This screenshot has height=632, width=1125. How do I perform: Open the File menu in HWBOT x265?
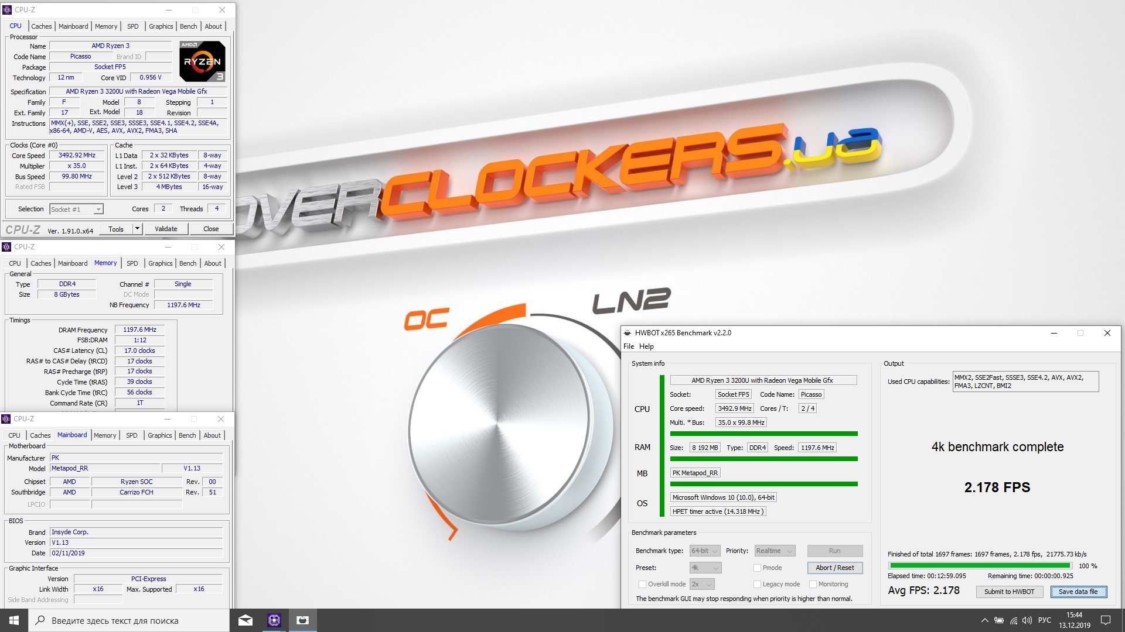coord(629,346)
